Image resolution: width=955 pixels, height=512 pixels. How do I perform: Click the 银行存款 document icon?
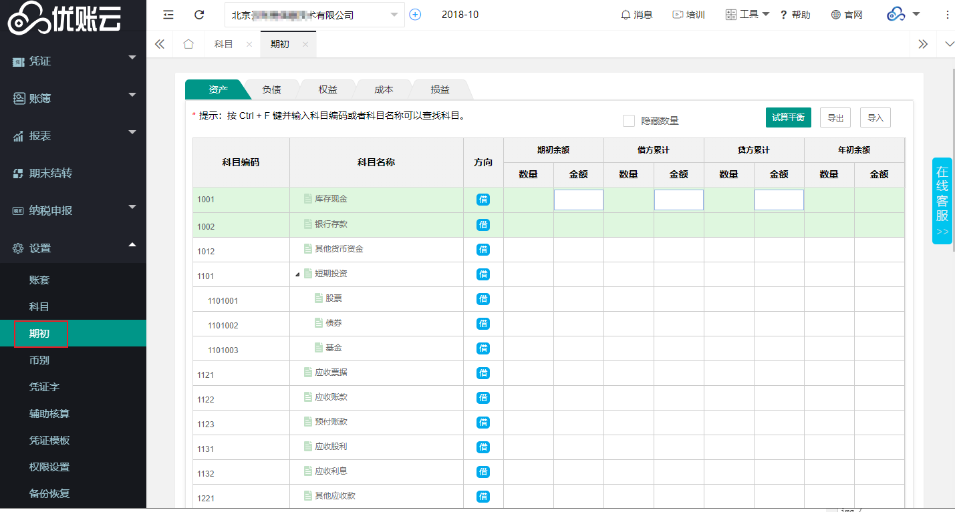[x=307, y=224]
